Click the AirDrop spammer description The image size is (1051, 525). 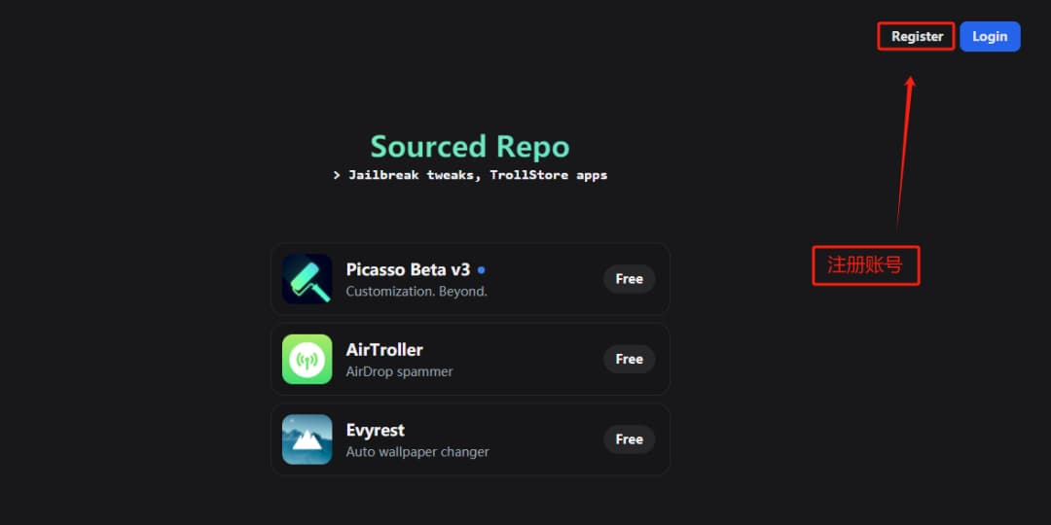[399, 371]
